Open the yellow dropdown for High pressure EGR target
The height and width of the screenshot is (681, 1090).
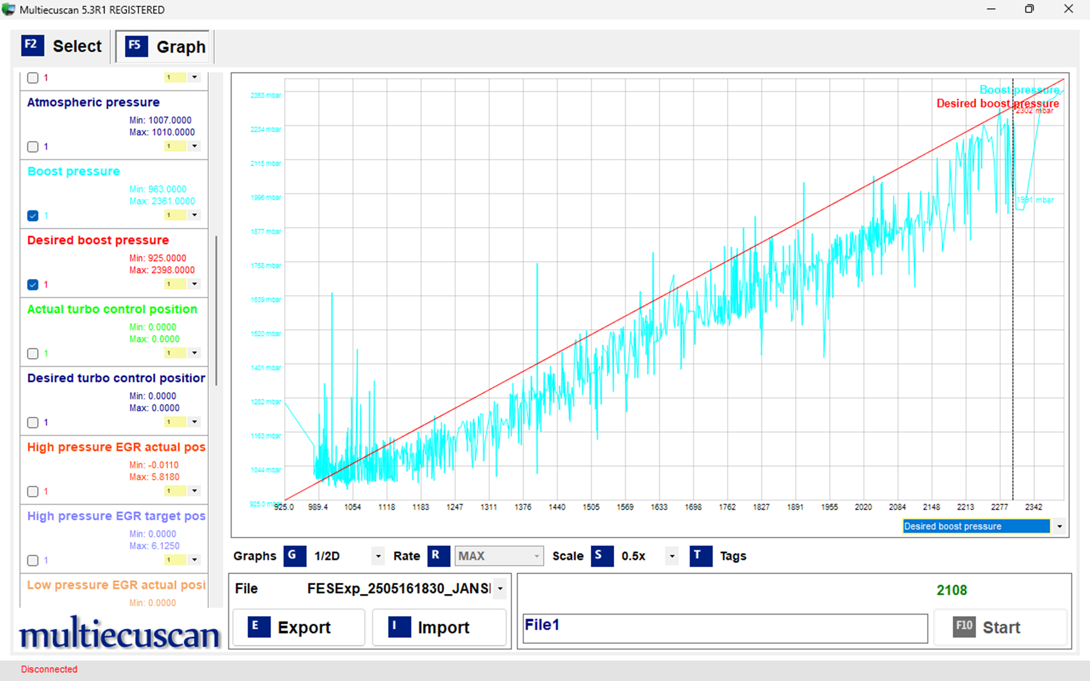(x=194, y=560)
